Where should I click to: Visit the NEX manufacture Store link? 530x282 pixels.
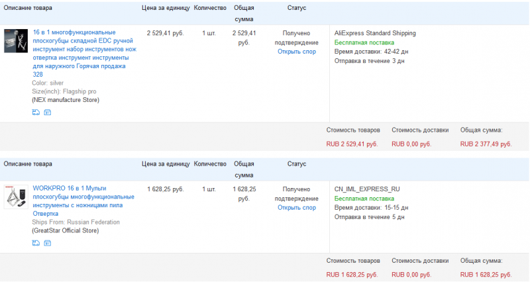pos(66,100)
